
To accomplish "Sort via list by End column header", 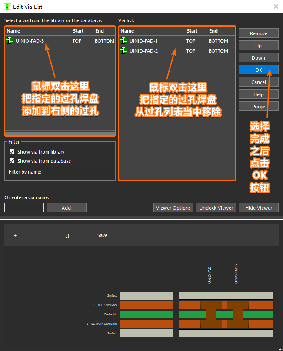I will pos(221,31).
